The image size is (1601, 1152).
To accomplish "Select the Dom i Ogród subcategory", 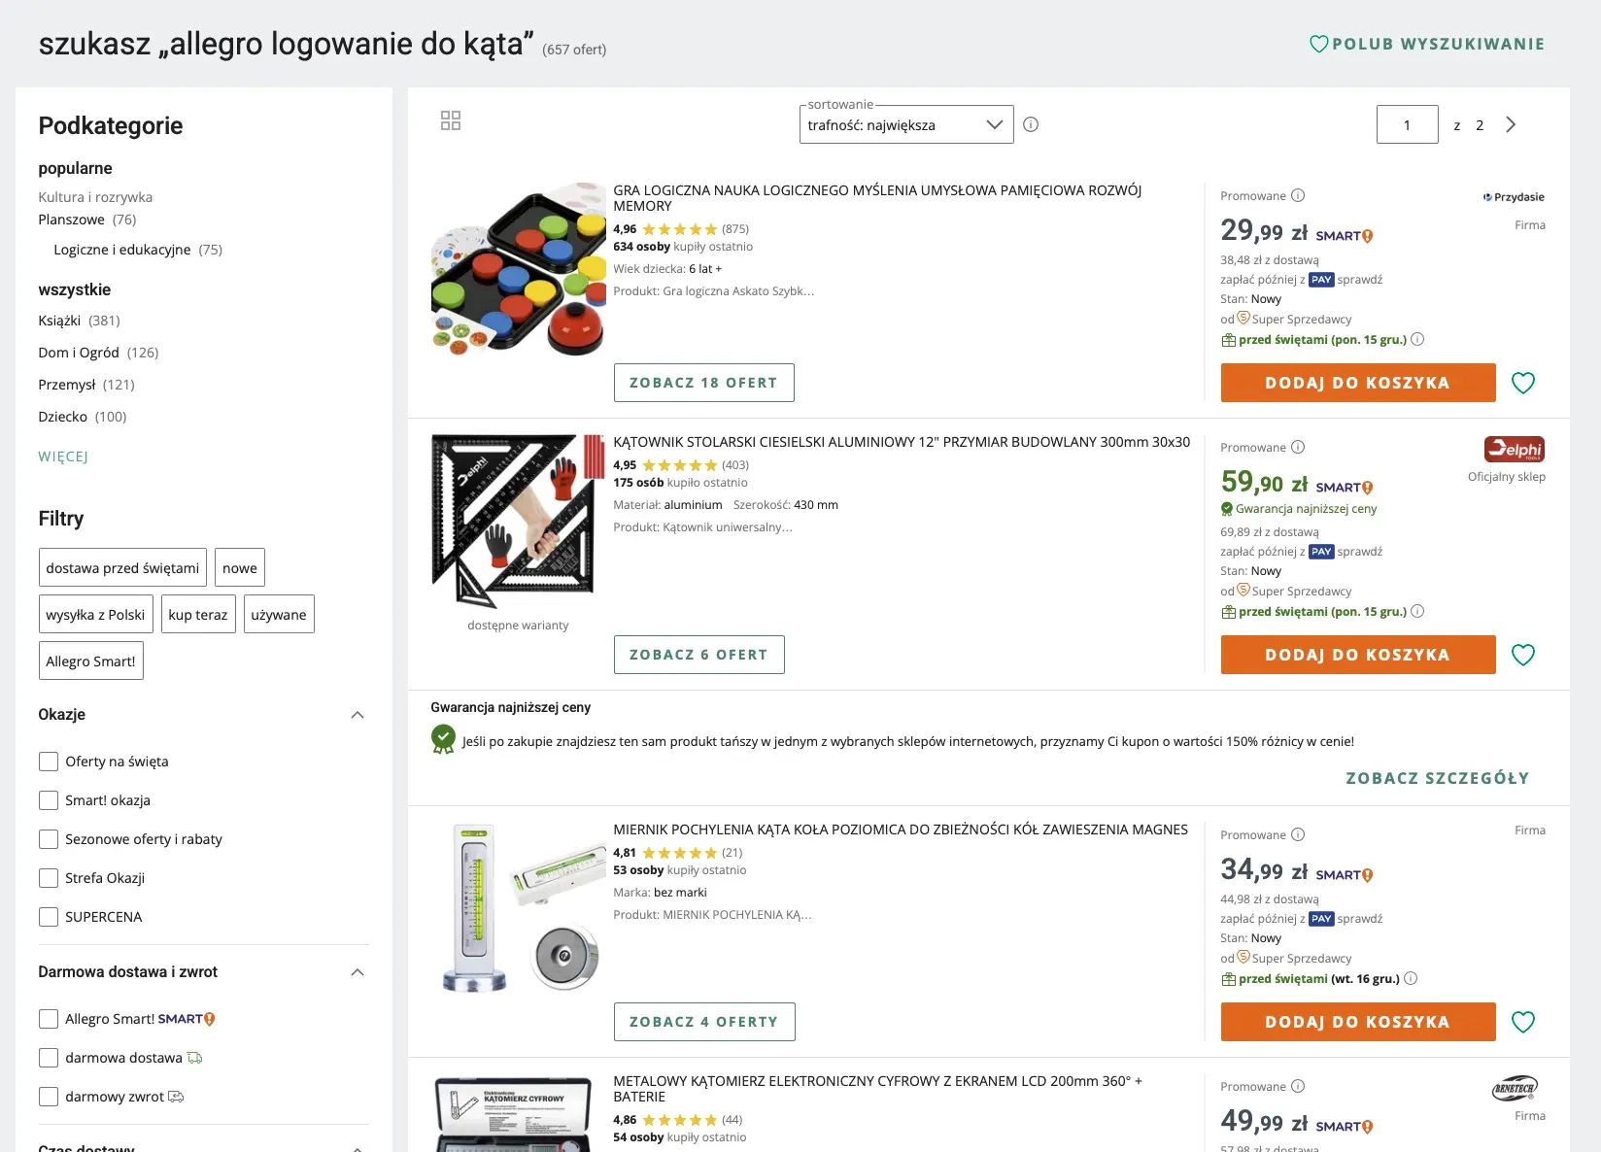I will 79,353.
